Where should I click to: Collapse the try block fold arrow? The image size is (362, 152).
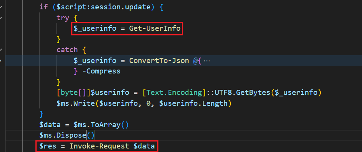point(1,18)
